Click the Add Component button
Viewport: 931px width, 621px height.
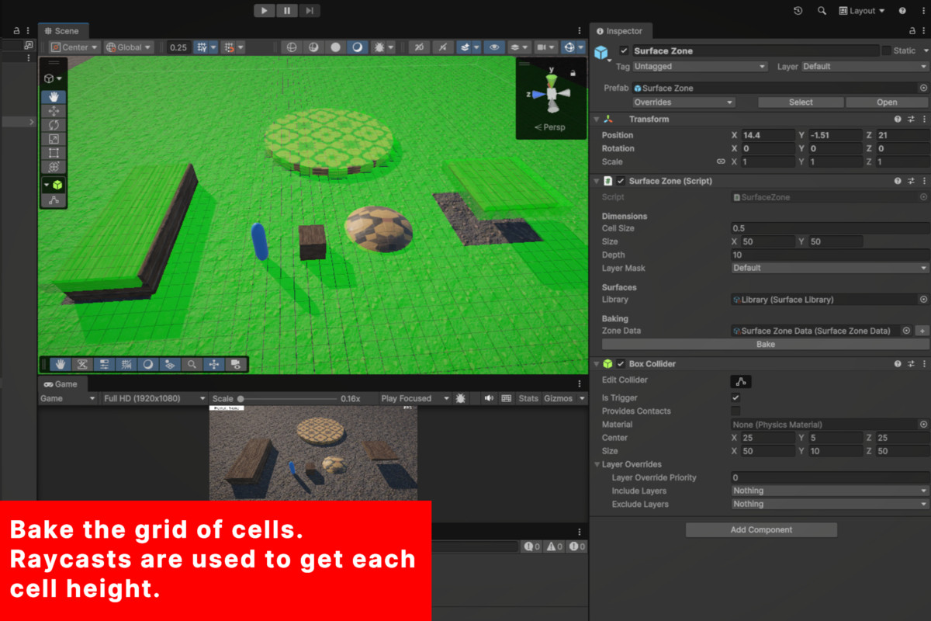[x=761, y=529]
